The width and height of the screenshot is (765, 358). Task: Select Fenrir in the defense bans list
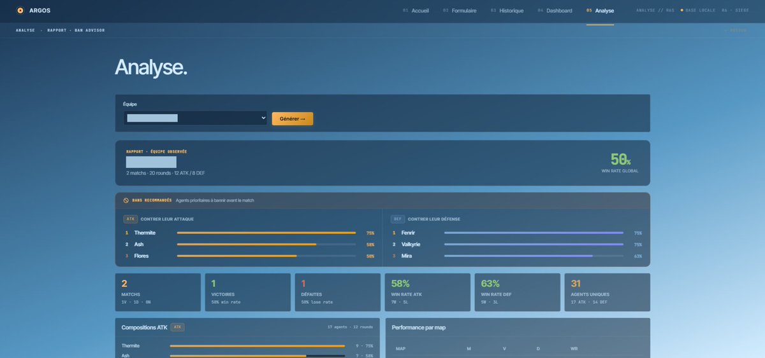coord(408,233)
